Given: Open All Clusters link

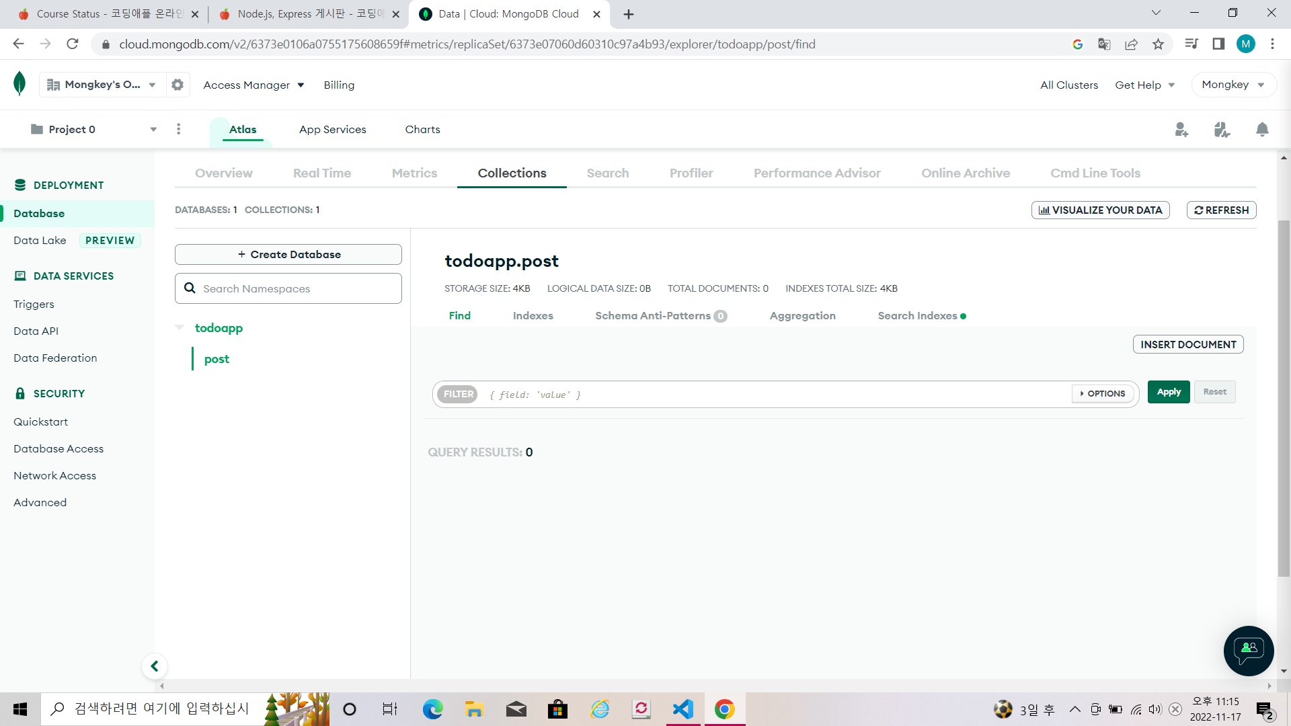Looking at the screenshot, I should tap(1069, 85).
